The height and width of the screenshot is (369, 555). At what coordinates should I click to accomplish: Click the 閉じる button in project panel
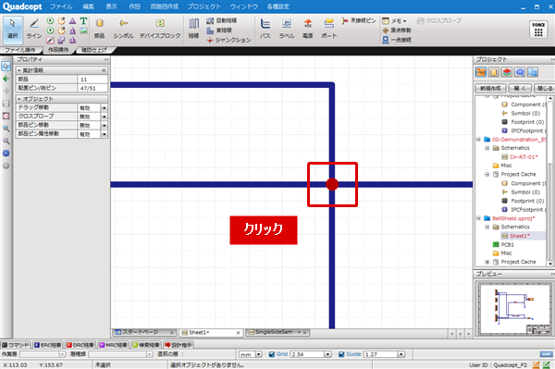pyautogui.click(x=545, y=88)
